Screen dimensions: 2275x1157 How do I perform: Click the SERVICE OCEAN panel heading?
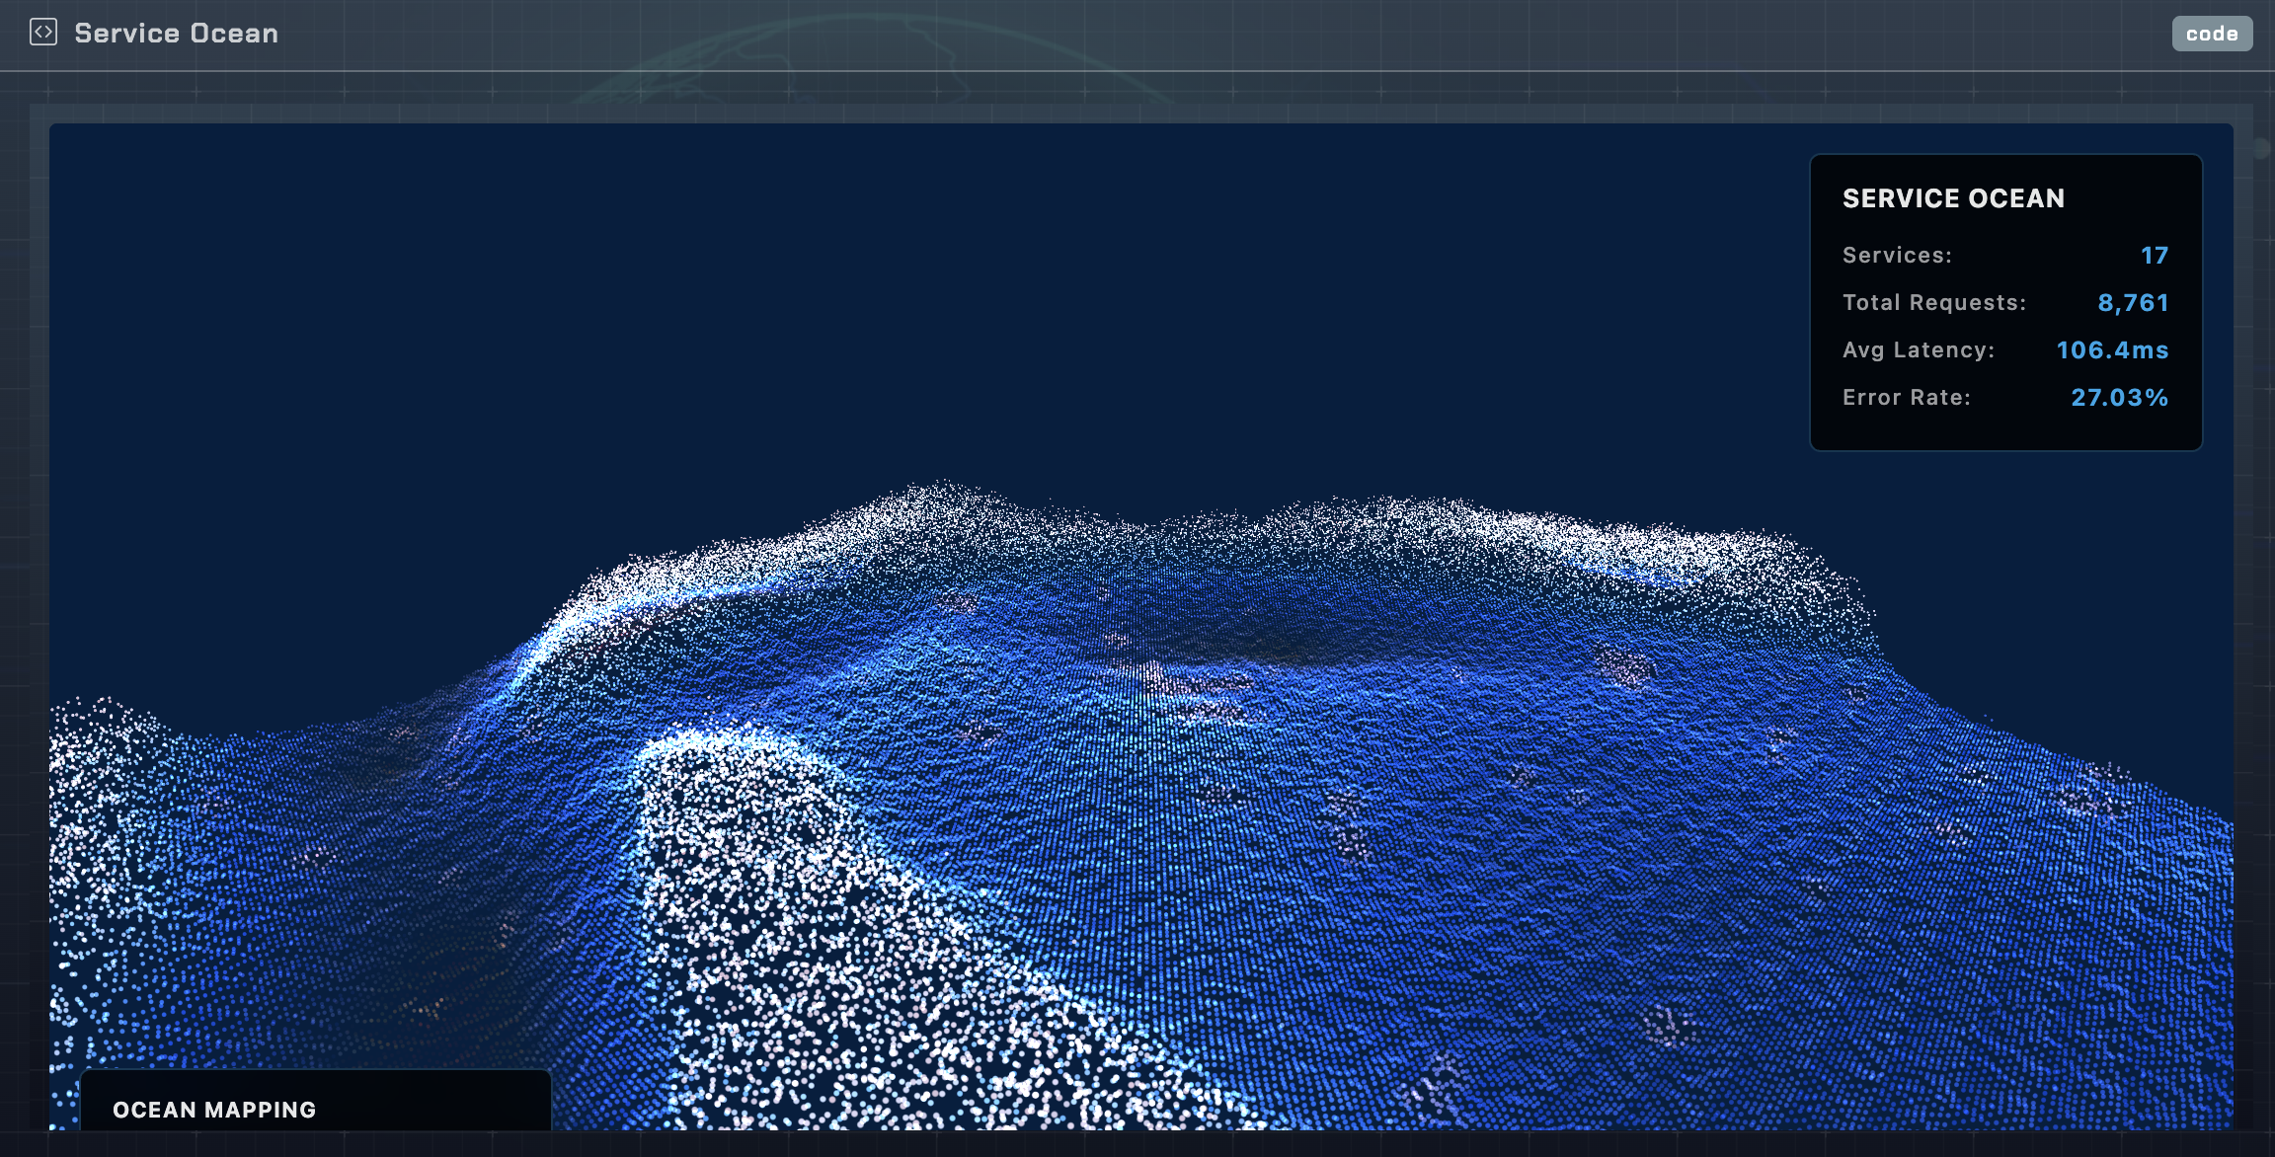(1952, 197)
